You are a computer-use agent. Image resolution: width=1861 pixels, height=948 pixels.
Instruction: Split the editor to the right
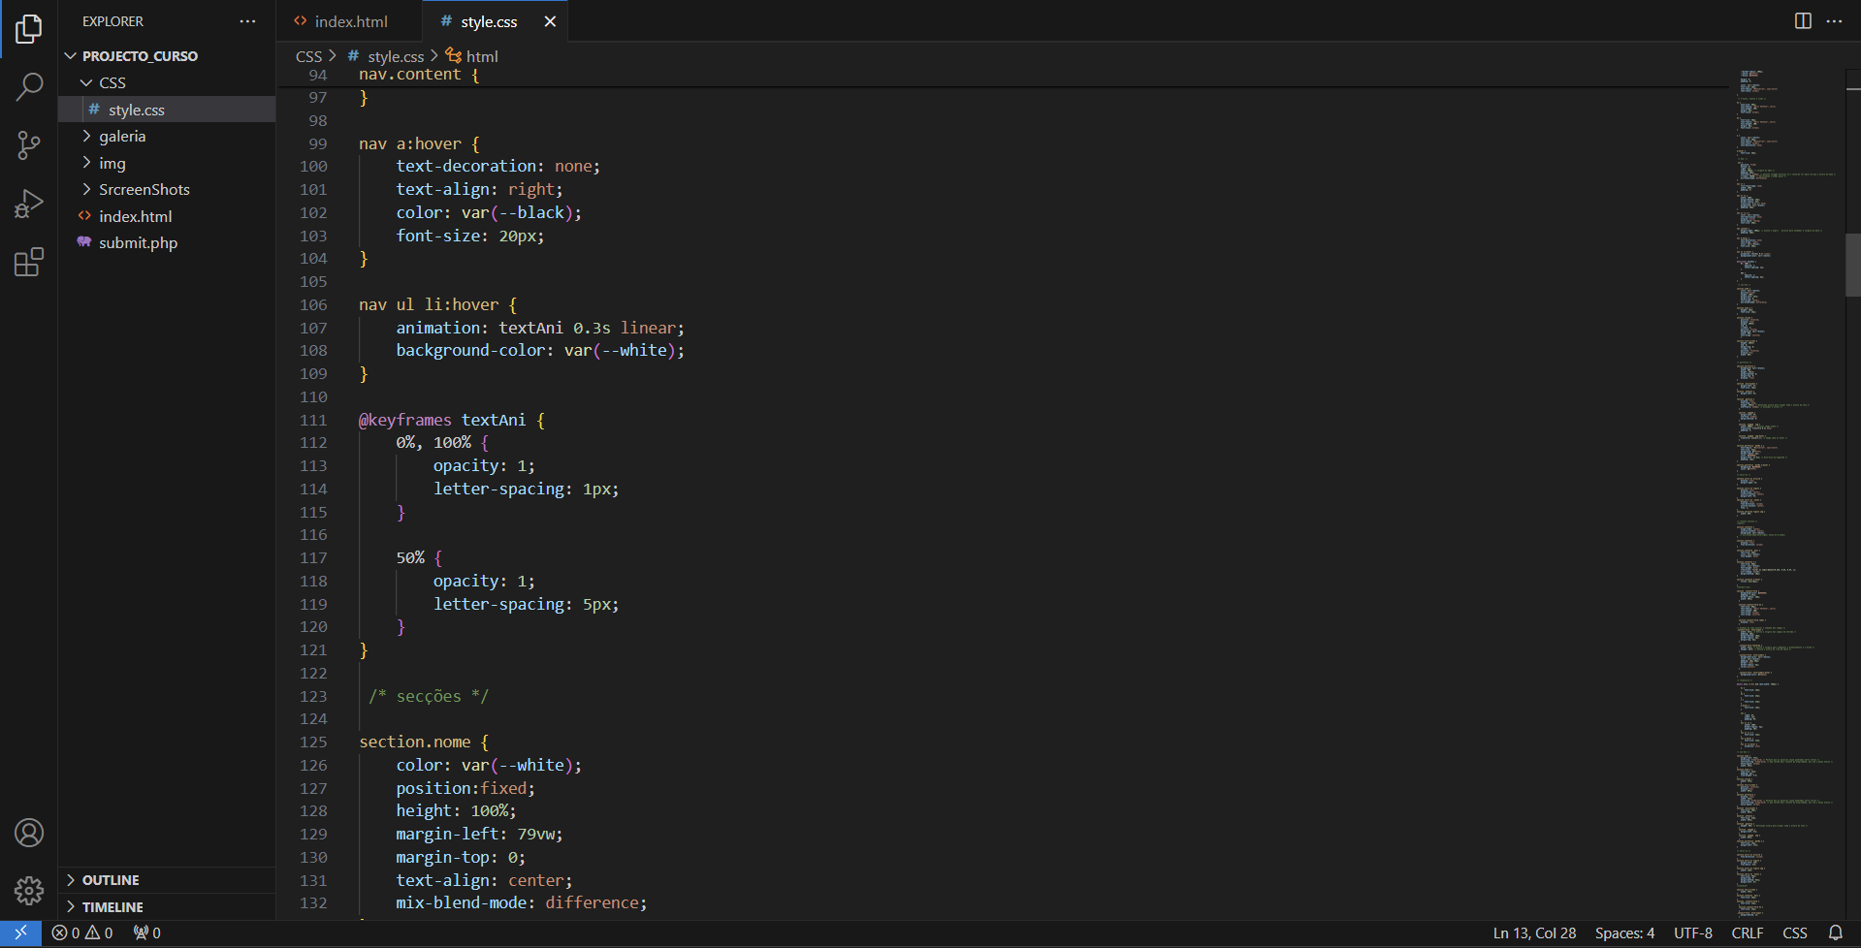(1803, 21)
